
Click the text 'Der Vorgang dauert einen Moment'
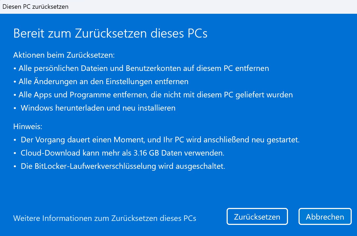tap(82, 139)
